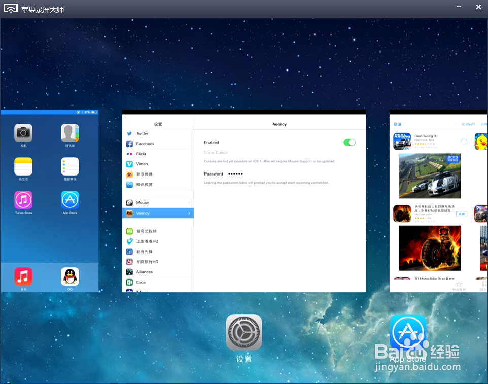Click the 迅雷看看HD app icon
This screenshot has height=384, width=488.
[x=129, y=241]
